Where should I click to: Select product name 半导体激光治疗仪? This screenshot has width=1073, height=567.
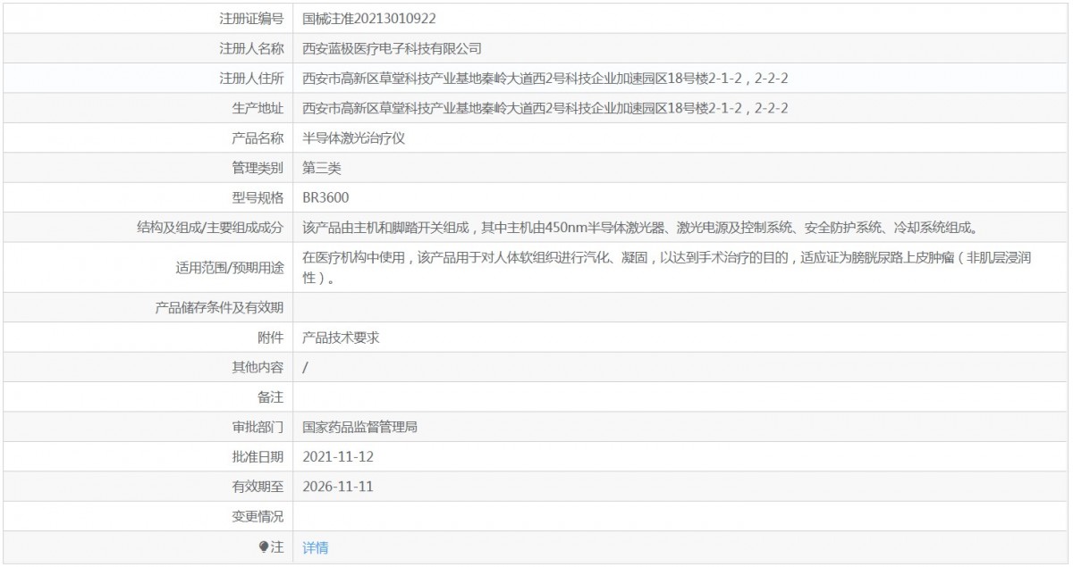355,138
